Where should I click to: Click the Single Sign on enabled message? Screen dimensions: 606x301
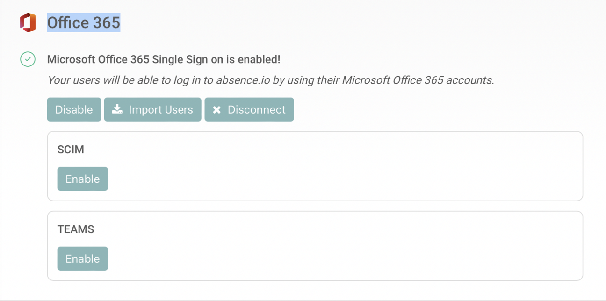[164, 59]
